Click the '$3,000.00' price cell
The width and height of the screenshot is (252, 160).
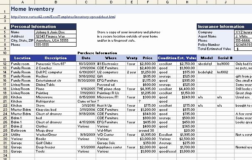(148, 139)
